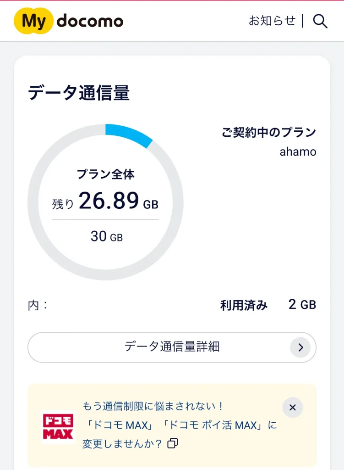Dismiss the ドコモ MAX promotional banner
The height and width of the screenshot is (470, 344).
pos(293,408)
